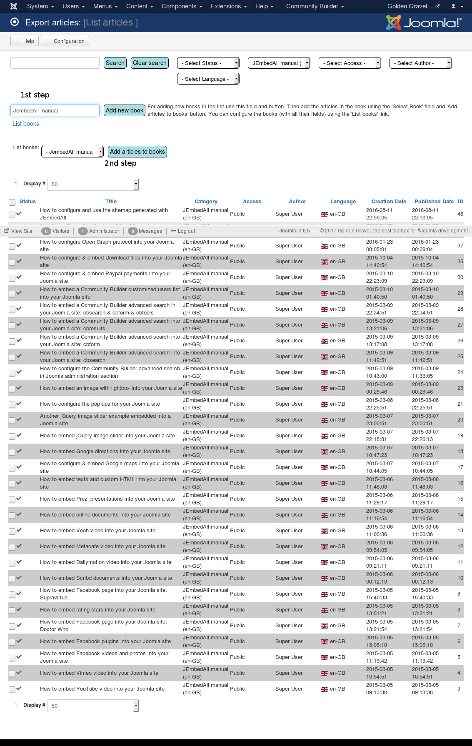The image size is (472, 746).
Task: Open the JEmbedAll manual category filter dropdown
Action: point(279,63)
